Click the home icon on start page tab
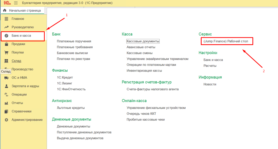This screenshot has height=149, width=278. coord(5,11)
